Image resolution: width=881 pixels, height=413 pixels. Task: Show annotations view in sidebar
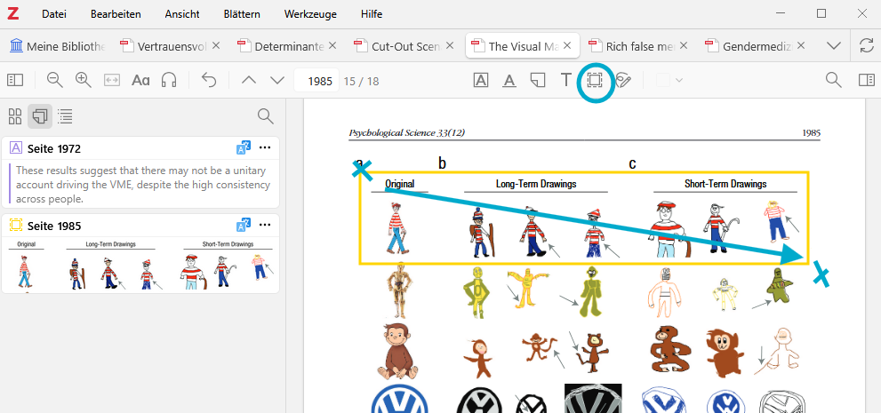pyautogui.click(x=40, y=116)
